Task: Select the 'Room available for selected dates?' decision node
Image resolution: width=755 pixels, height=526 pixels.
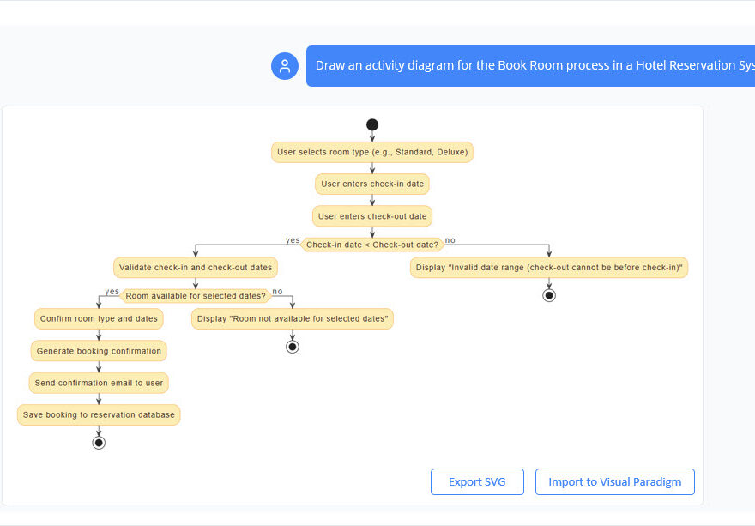Action: [195, 295]
